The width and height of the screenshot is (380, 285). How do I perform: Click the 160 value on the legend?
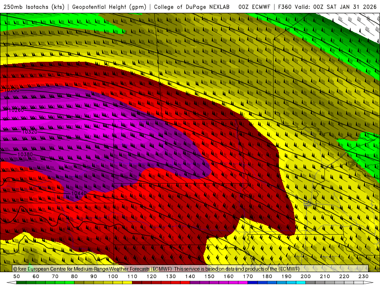(x=228, y=276)
